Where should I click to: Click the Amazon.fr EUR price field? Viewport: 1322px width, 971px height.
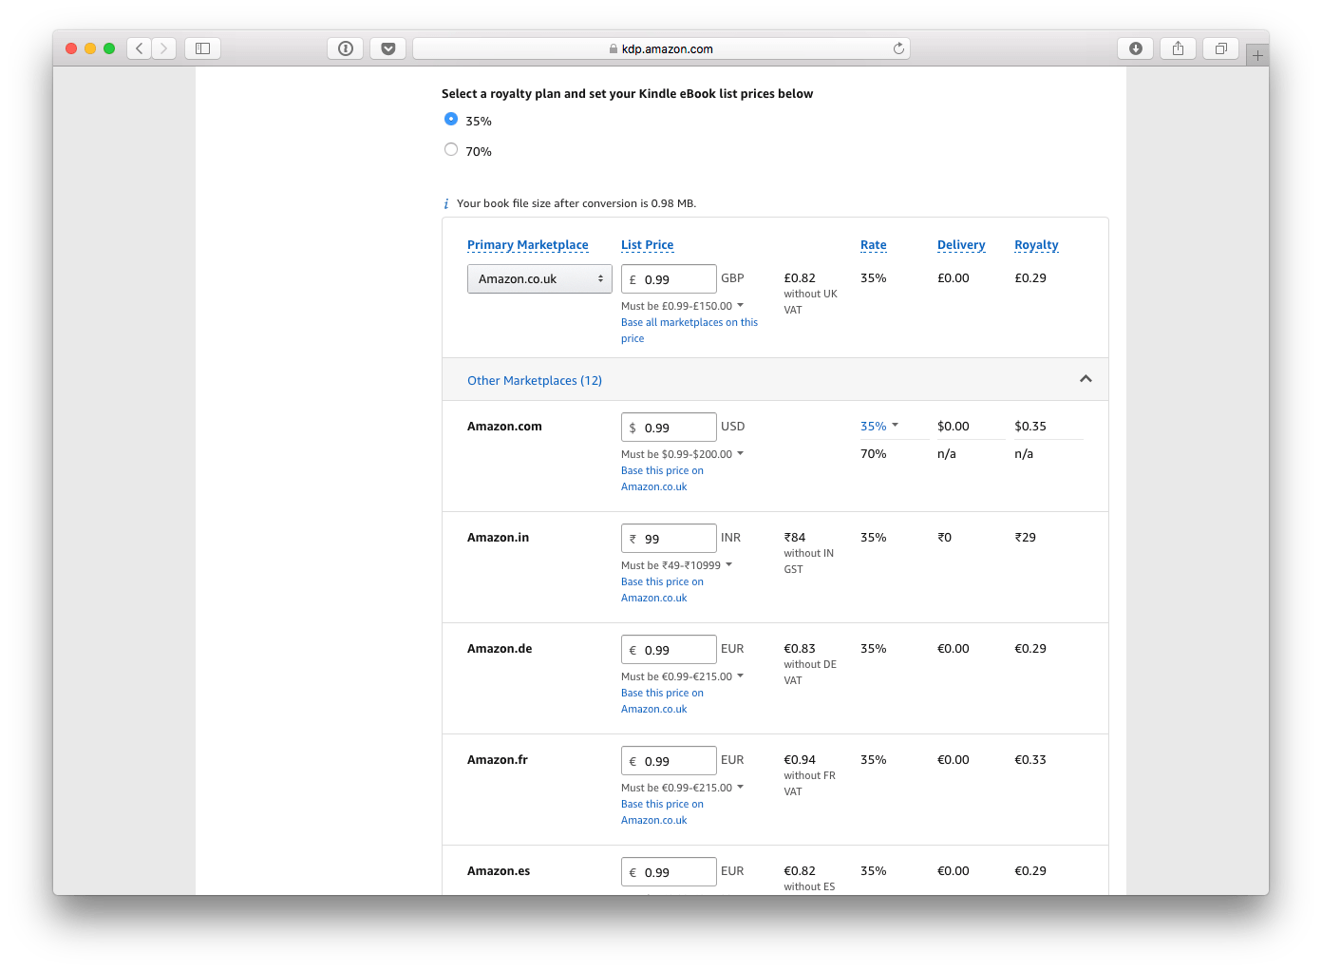point(669,761)
